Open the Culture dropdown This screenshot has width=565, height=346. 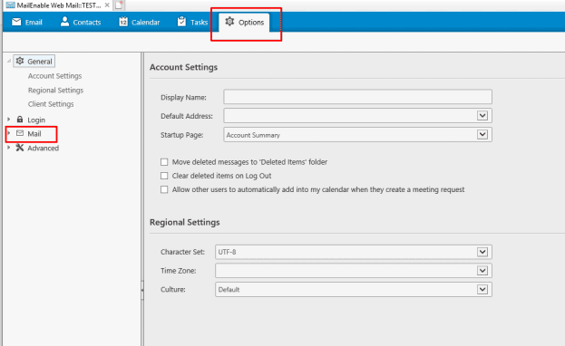482,289
